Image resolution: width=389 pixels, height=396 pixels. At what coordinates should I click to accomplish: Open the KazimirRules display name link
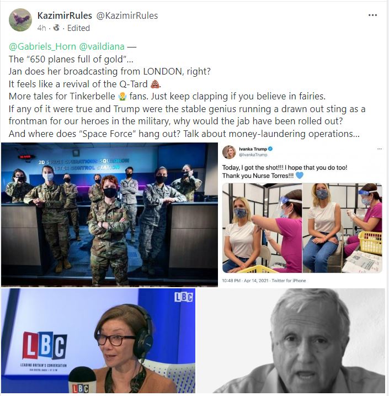click(x=65, y=15)
